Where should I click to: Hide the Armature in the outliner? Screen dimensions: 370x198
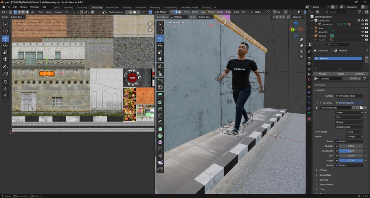(362, 24)
